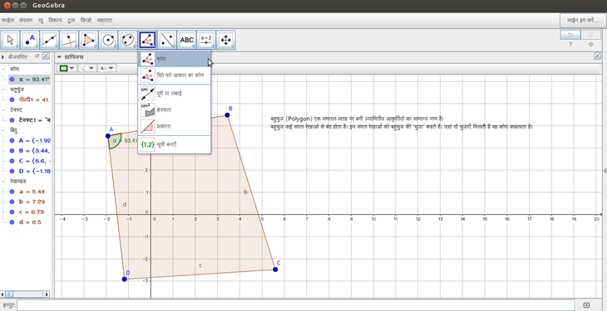
Task: Collapse the कोण (Angle) tree group
Action: click(3, 69)
